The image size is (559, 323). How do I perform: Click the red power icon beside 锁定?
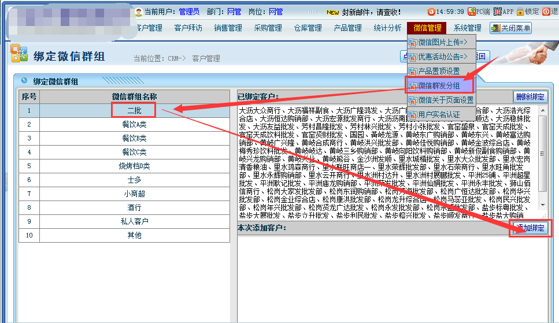[546, 12]
